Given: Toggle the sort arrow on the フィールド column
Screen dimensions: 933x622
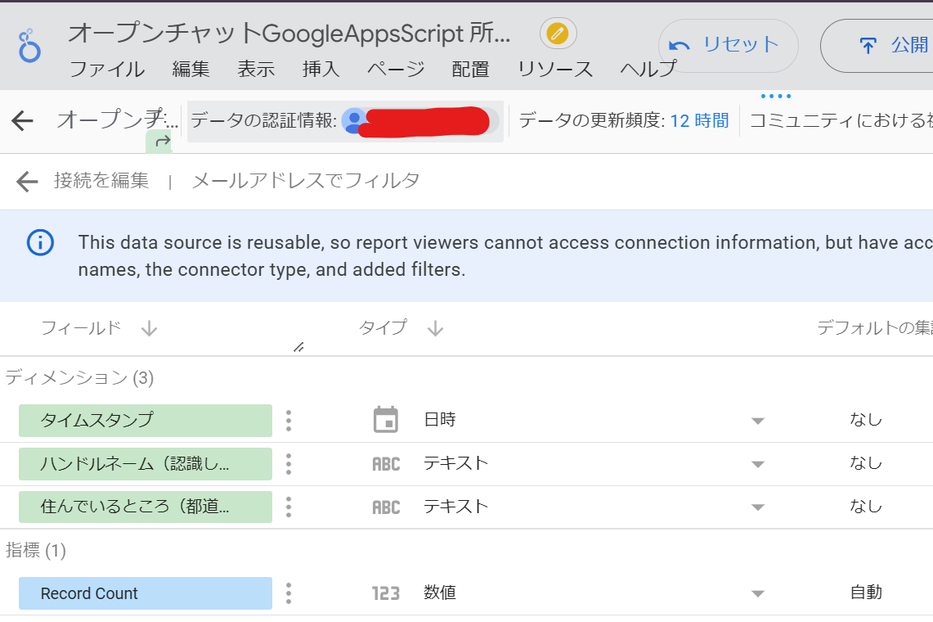Looking at the screenshot, I should [x=149, y=328].
